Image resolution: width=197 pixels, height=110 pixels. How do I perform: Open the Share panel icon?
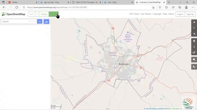[194, 52]
